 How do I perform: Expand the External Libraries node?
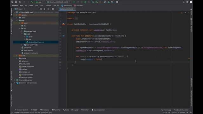coord(14,80)
